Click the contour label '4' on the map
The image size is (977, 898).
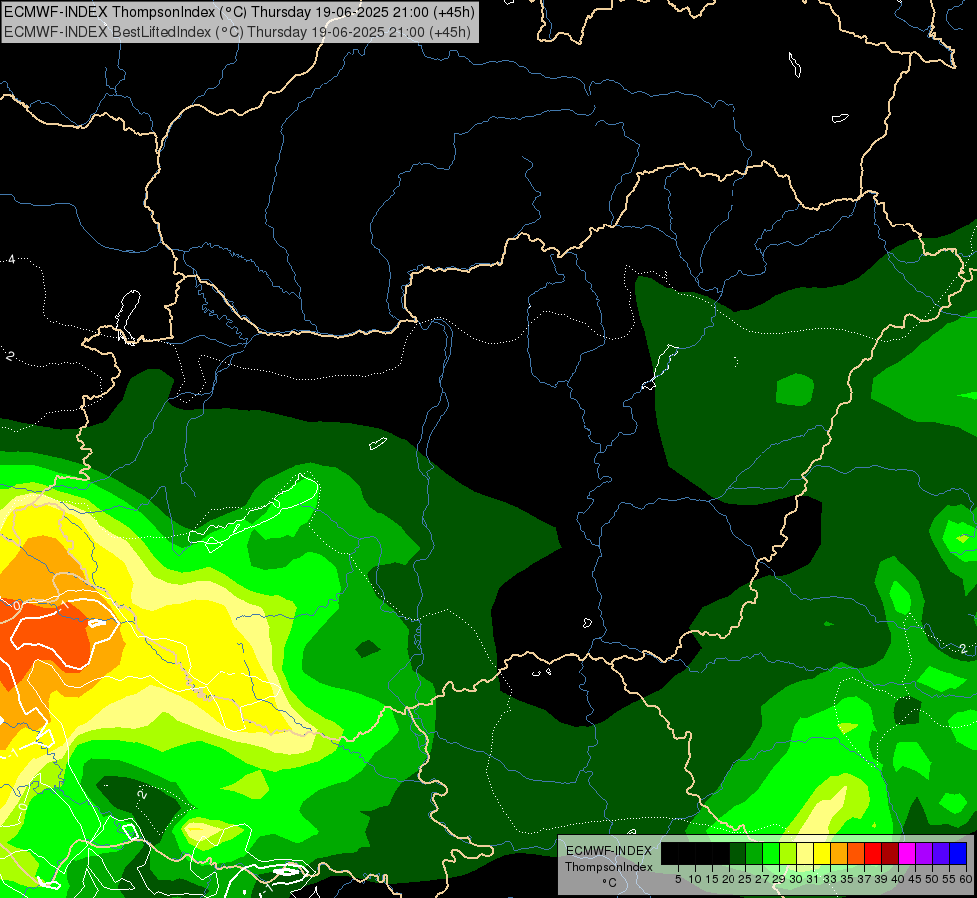[11, 259]
